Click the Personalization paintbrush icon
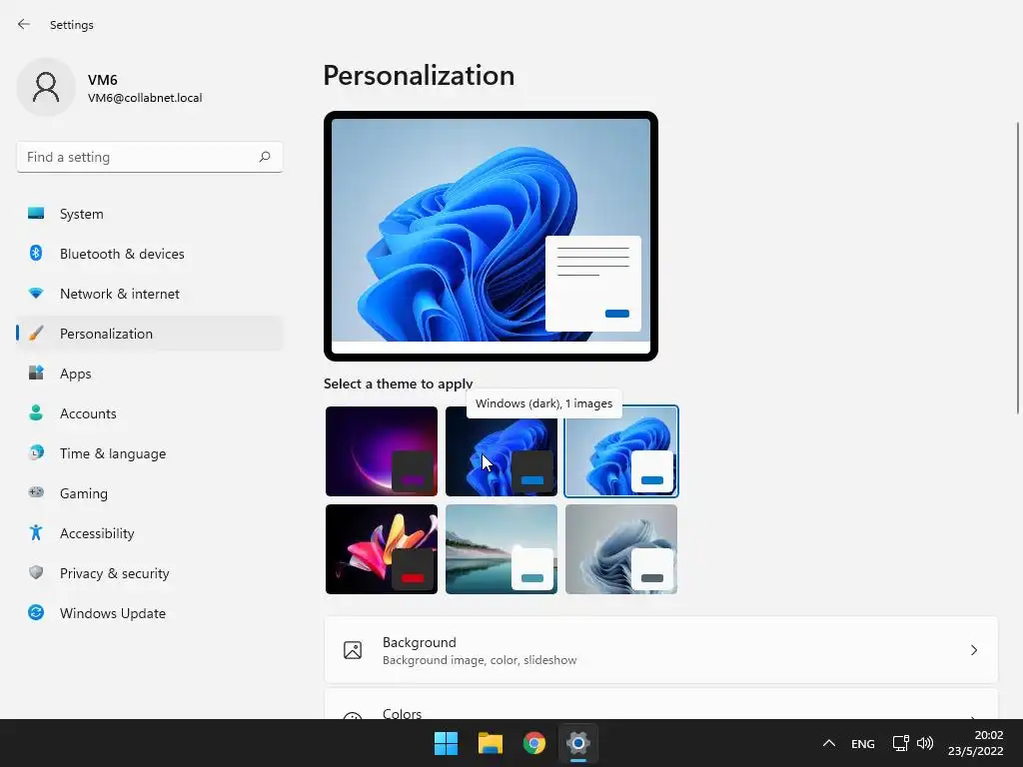The height and width of the screenshot is (767, 1023). pos(36,334)
